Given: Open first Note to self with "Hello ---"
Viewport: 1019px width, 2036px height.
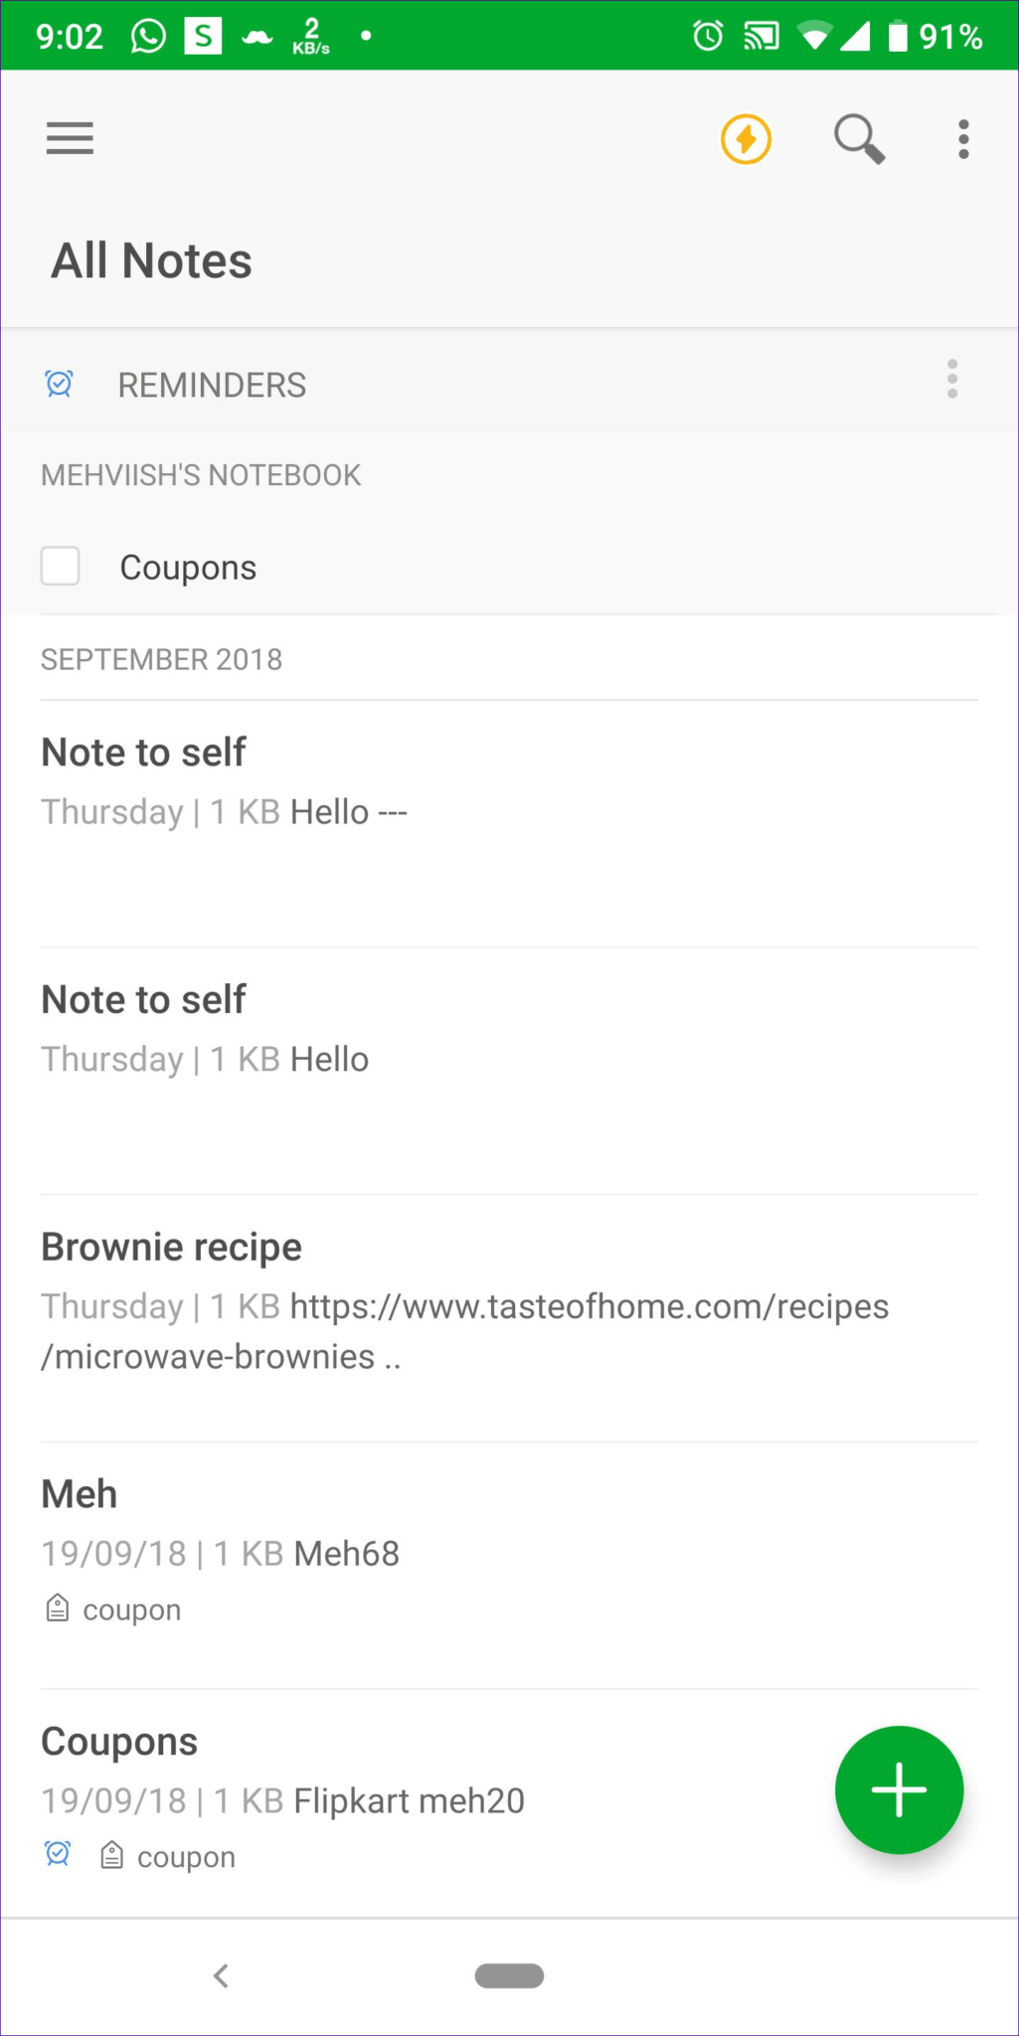Looking at the screenshot, I should [144, 754].
